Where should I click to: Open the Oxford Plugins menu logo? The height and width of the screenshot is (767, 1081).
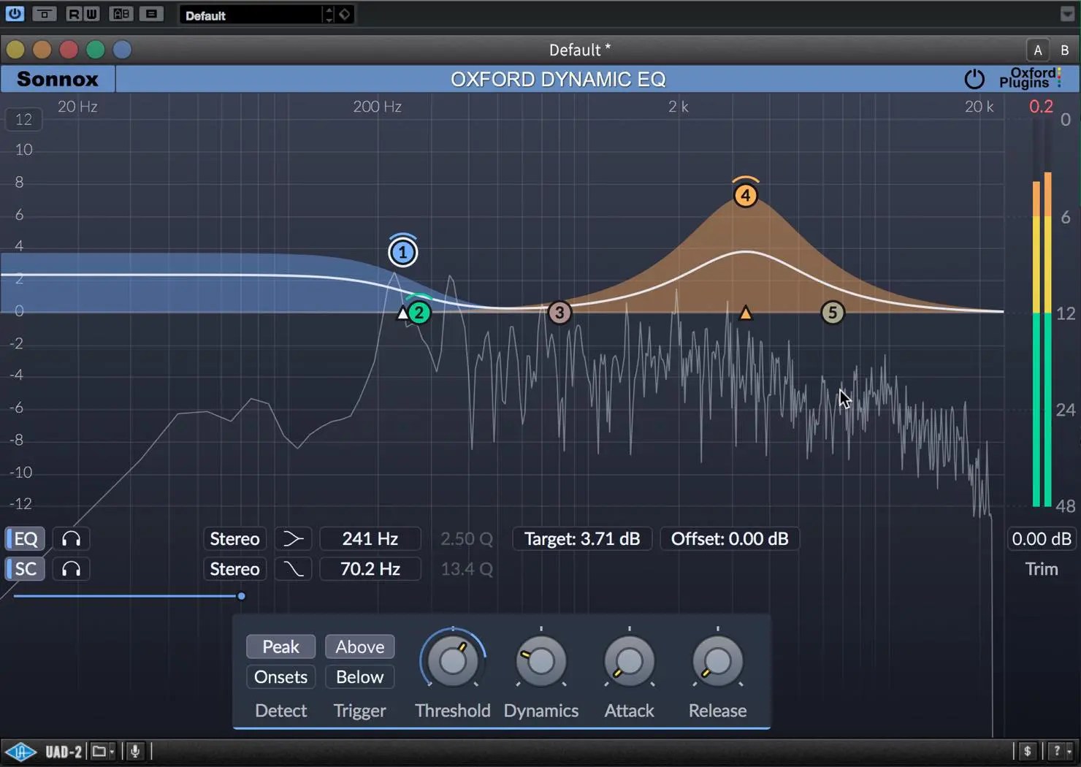[1031, 78]
